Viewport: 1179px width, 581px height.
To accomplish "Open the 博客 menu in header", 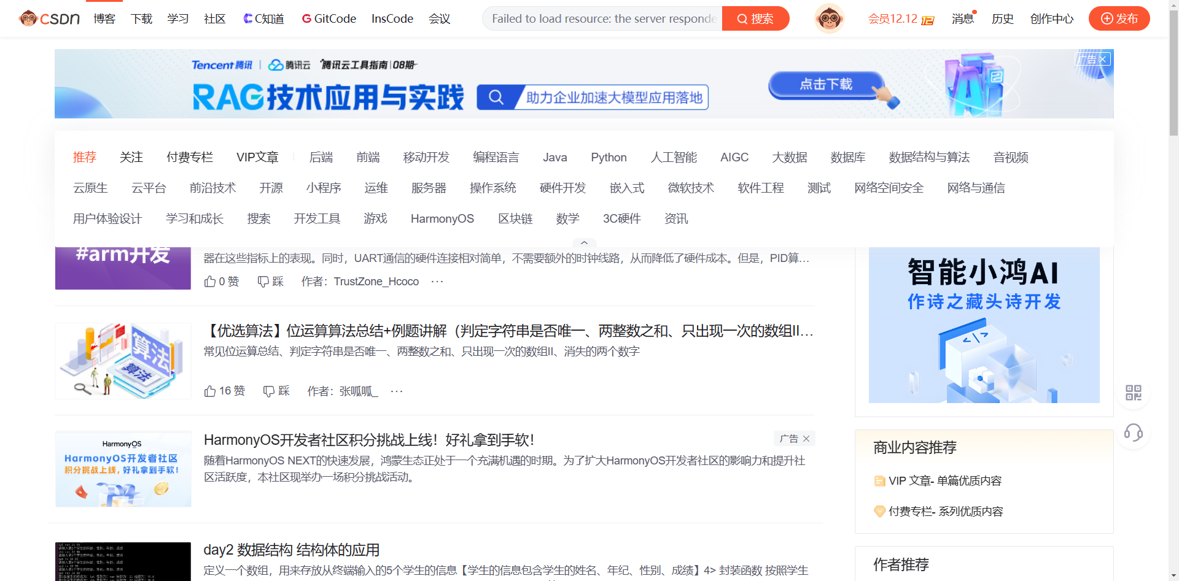I will pos(104,18).
